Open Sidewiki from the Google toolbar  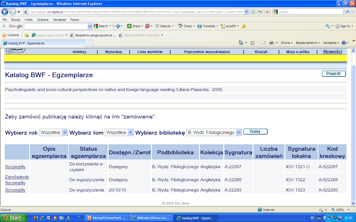click(x=164, y=26)
